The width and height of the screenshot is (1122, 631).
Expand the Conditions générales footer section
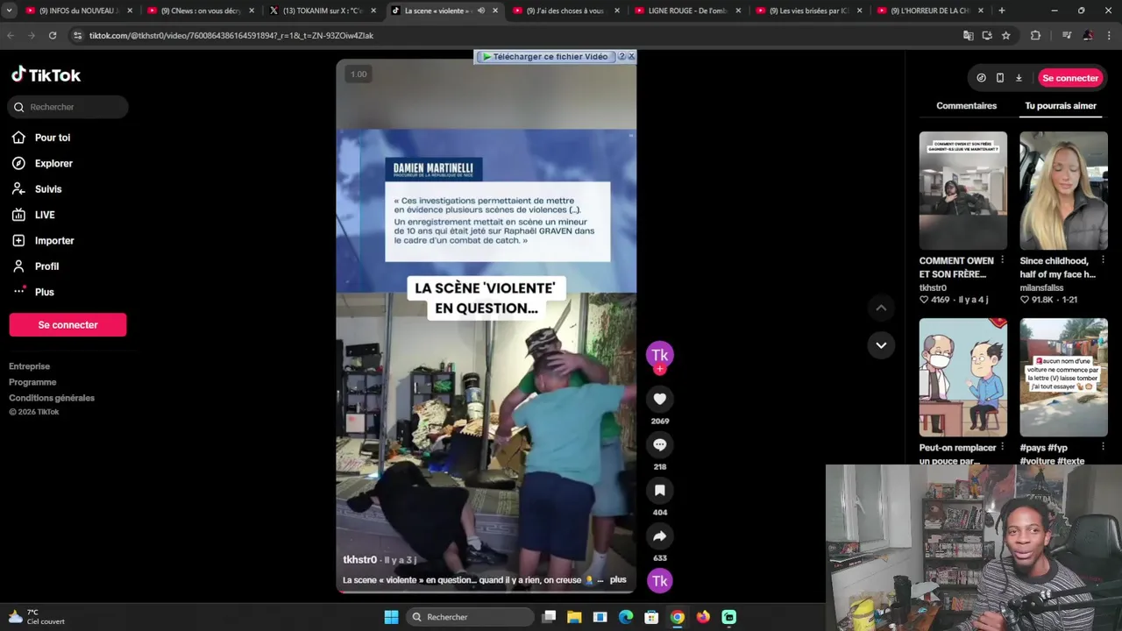[52, 398]
